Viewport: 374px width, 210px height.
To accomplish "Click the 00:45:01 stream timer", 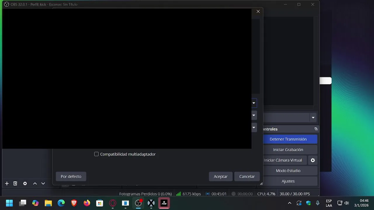I will tap(219, 194).
